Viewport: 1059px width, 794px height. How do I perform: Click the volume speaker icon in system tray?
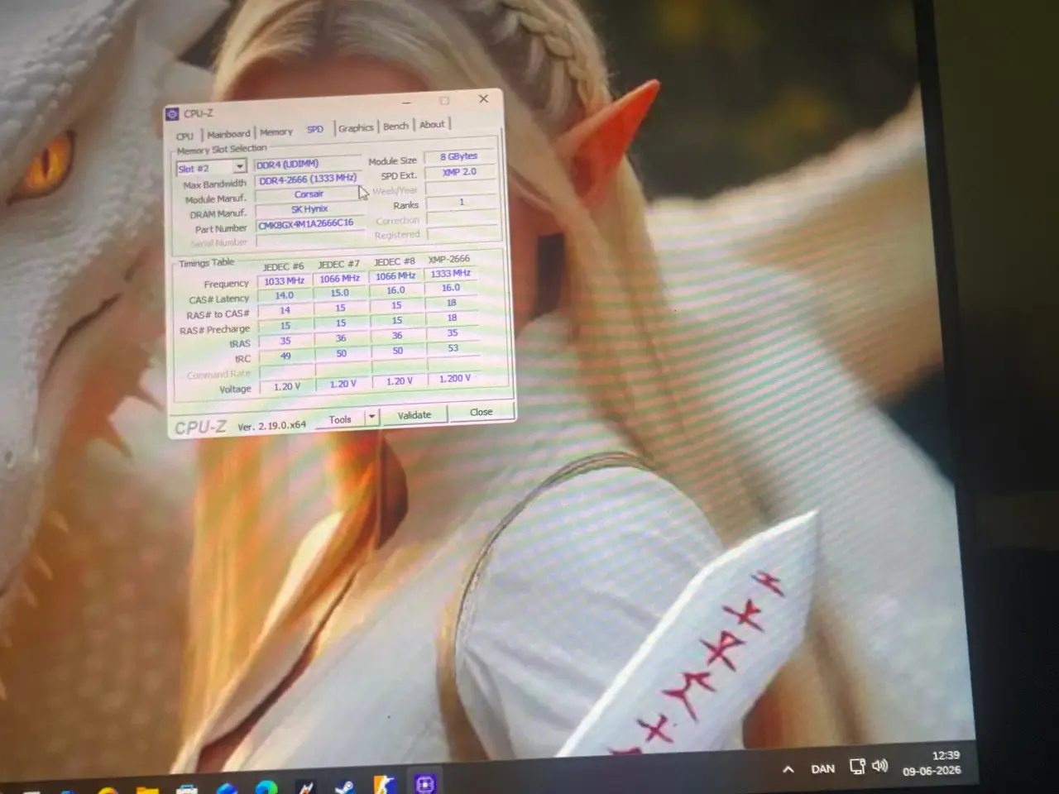click(880, 766)
